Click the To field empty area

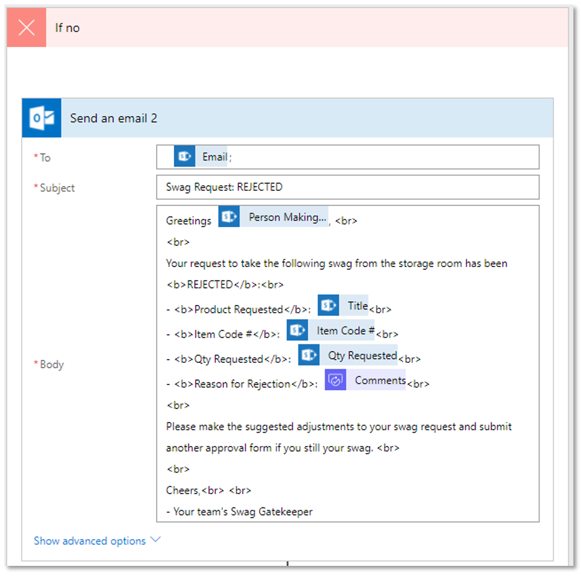tap(381, 157)
